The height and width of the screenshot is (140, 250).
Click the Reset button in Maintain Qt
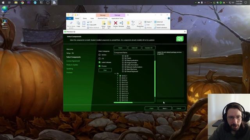(120, 48)
